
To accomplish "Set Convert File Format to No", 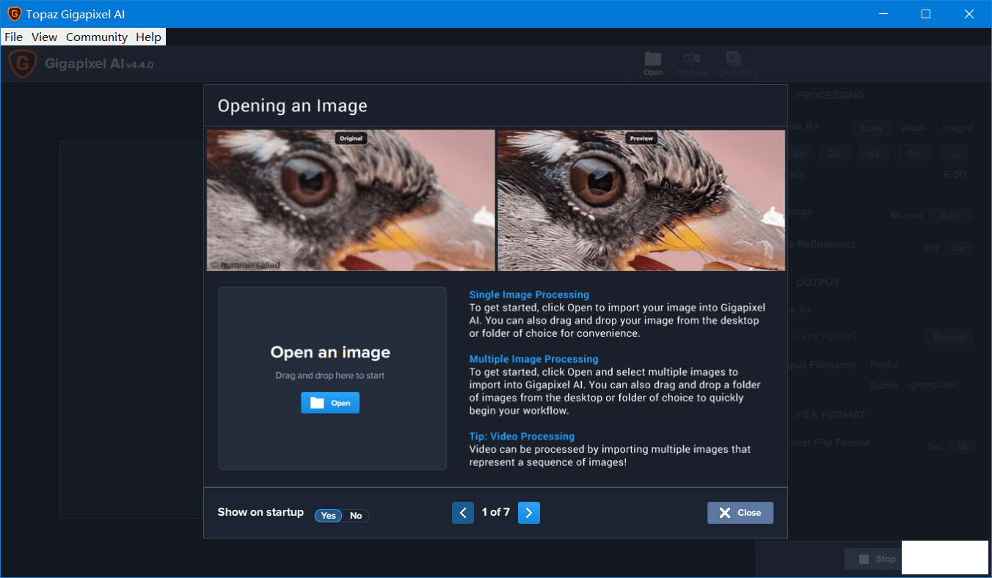I will pyautogui.click(x=961, y=447).
